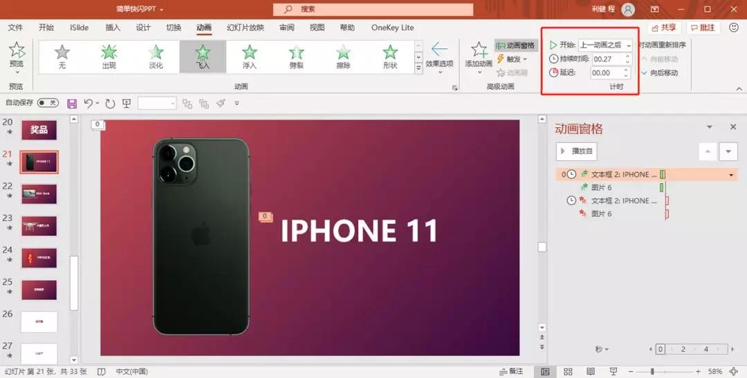Viewport: 747px width, 378px height.
Task: Start slideshow from quick access toolbar
Action: pyautogui.click(x=127, y=103)
